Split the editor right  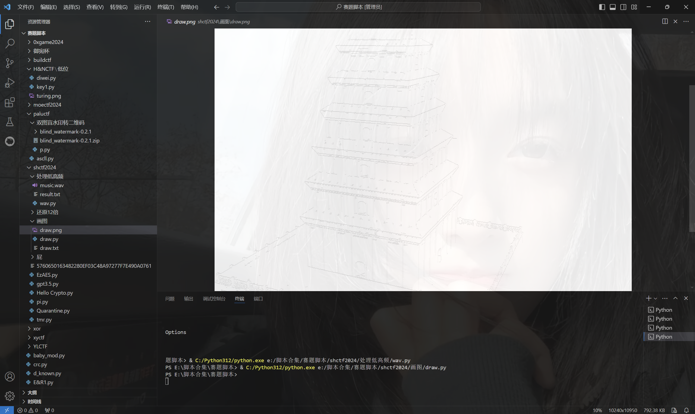[665, 21]
